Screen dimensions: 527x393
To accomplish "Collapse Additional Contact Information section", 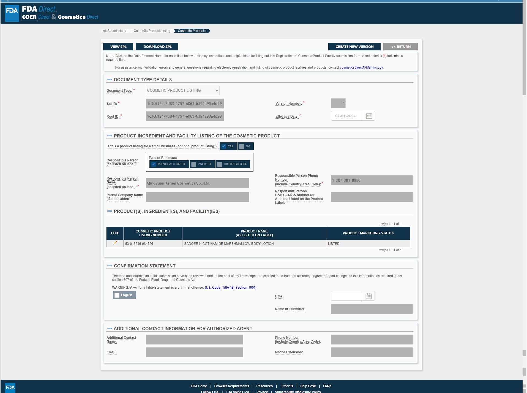I will pyautogui.click(x=110, y=329).
